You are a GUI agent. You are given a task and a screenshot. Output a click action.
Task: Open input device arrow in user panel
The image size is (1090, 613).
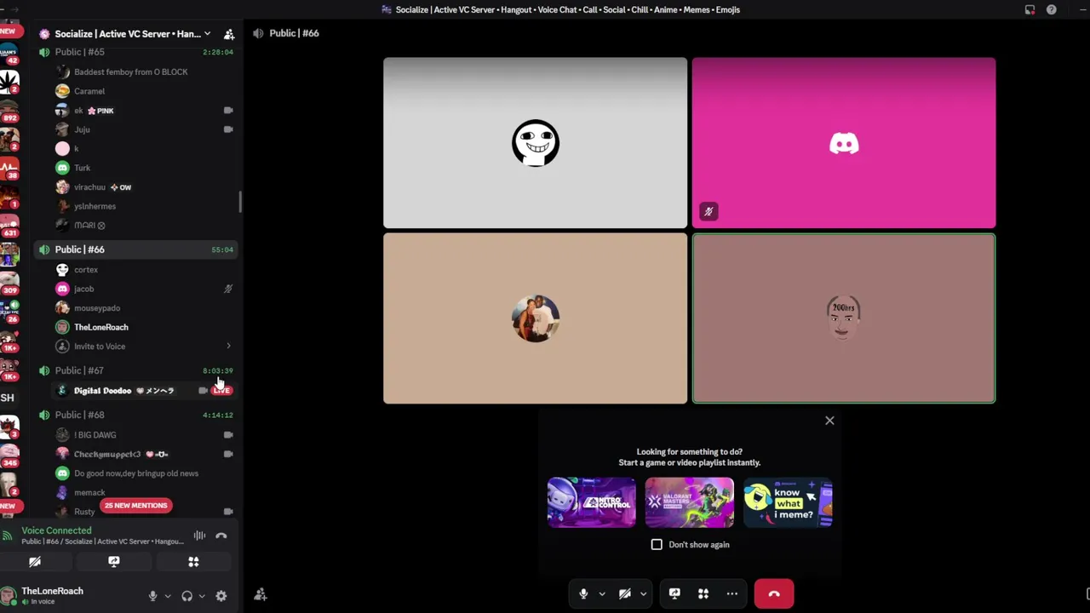[167, 596]
